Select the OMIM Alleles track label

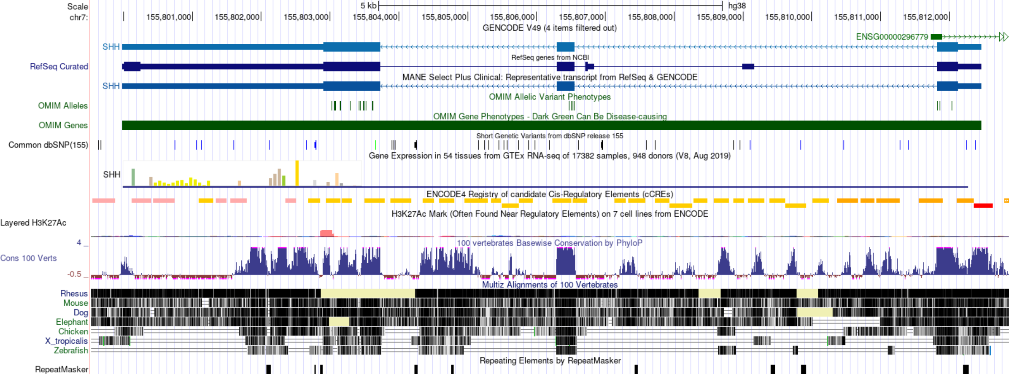pos(62,106)
